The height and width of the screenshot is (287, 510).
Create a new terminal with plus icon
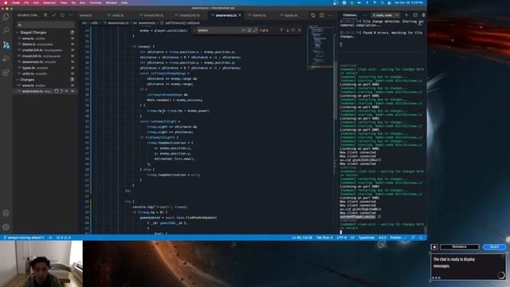[406, 15]
